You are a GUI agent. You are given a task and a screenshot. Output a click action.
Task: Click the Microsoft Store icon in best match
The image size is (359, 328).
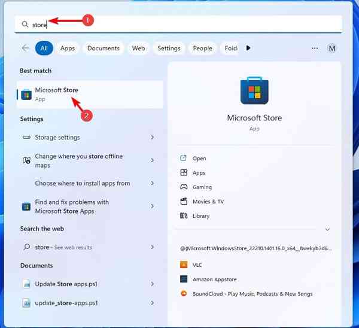pos(26,95)
